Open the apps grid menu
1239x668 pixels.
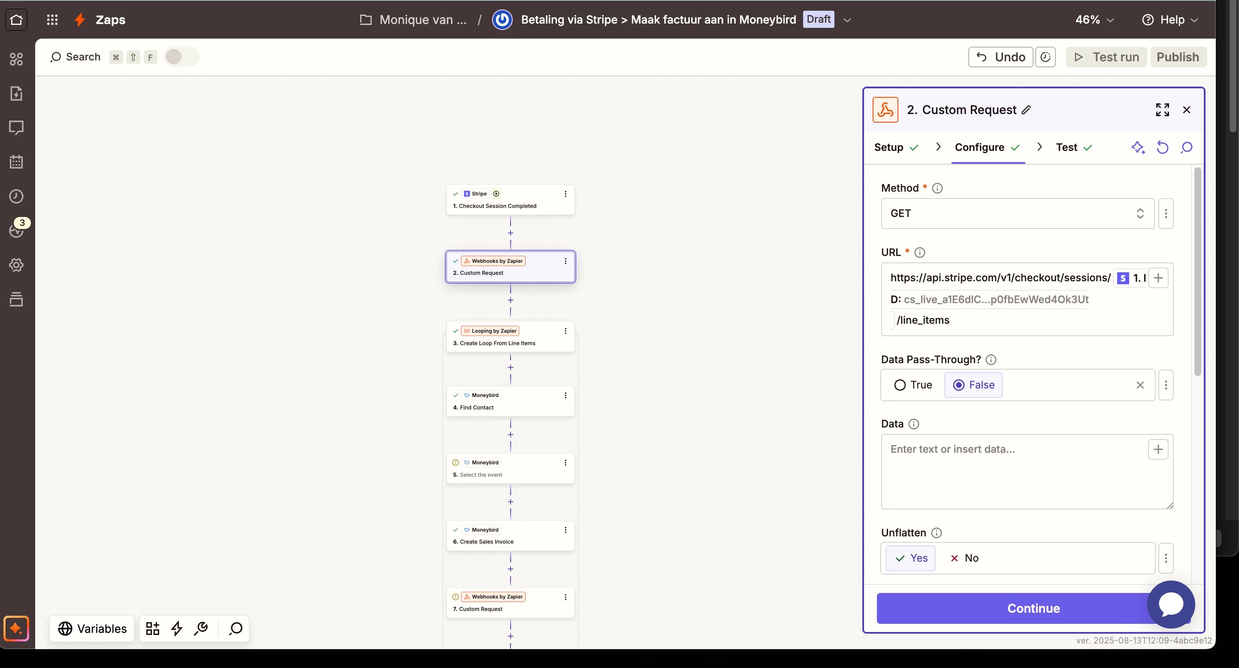[x=52, y=20]
